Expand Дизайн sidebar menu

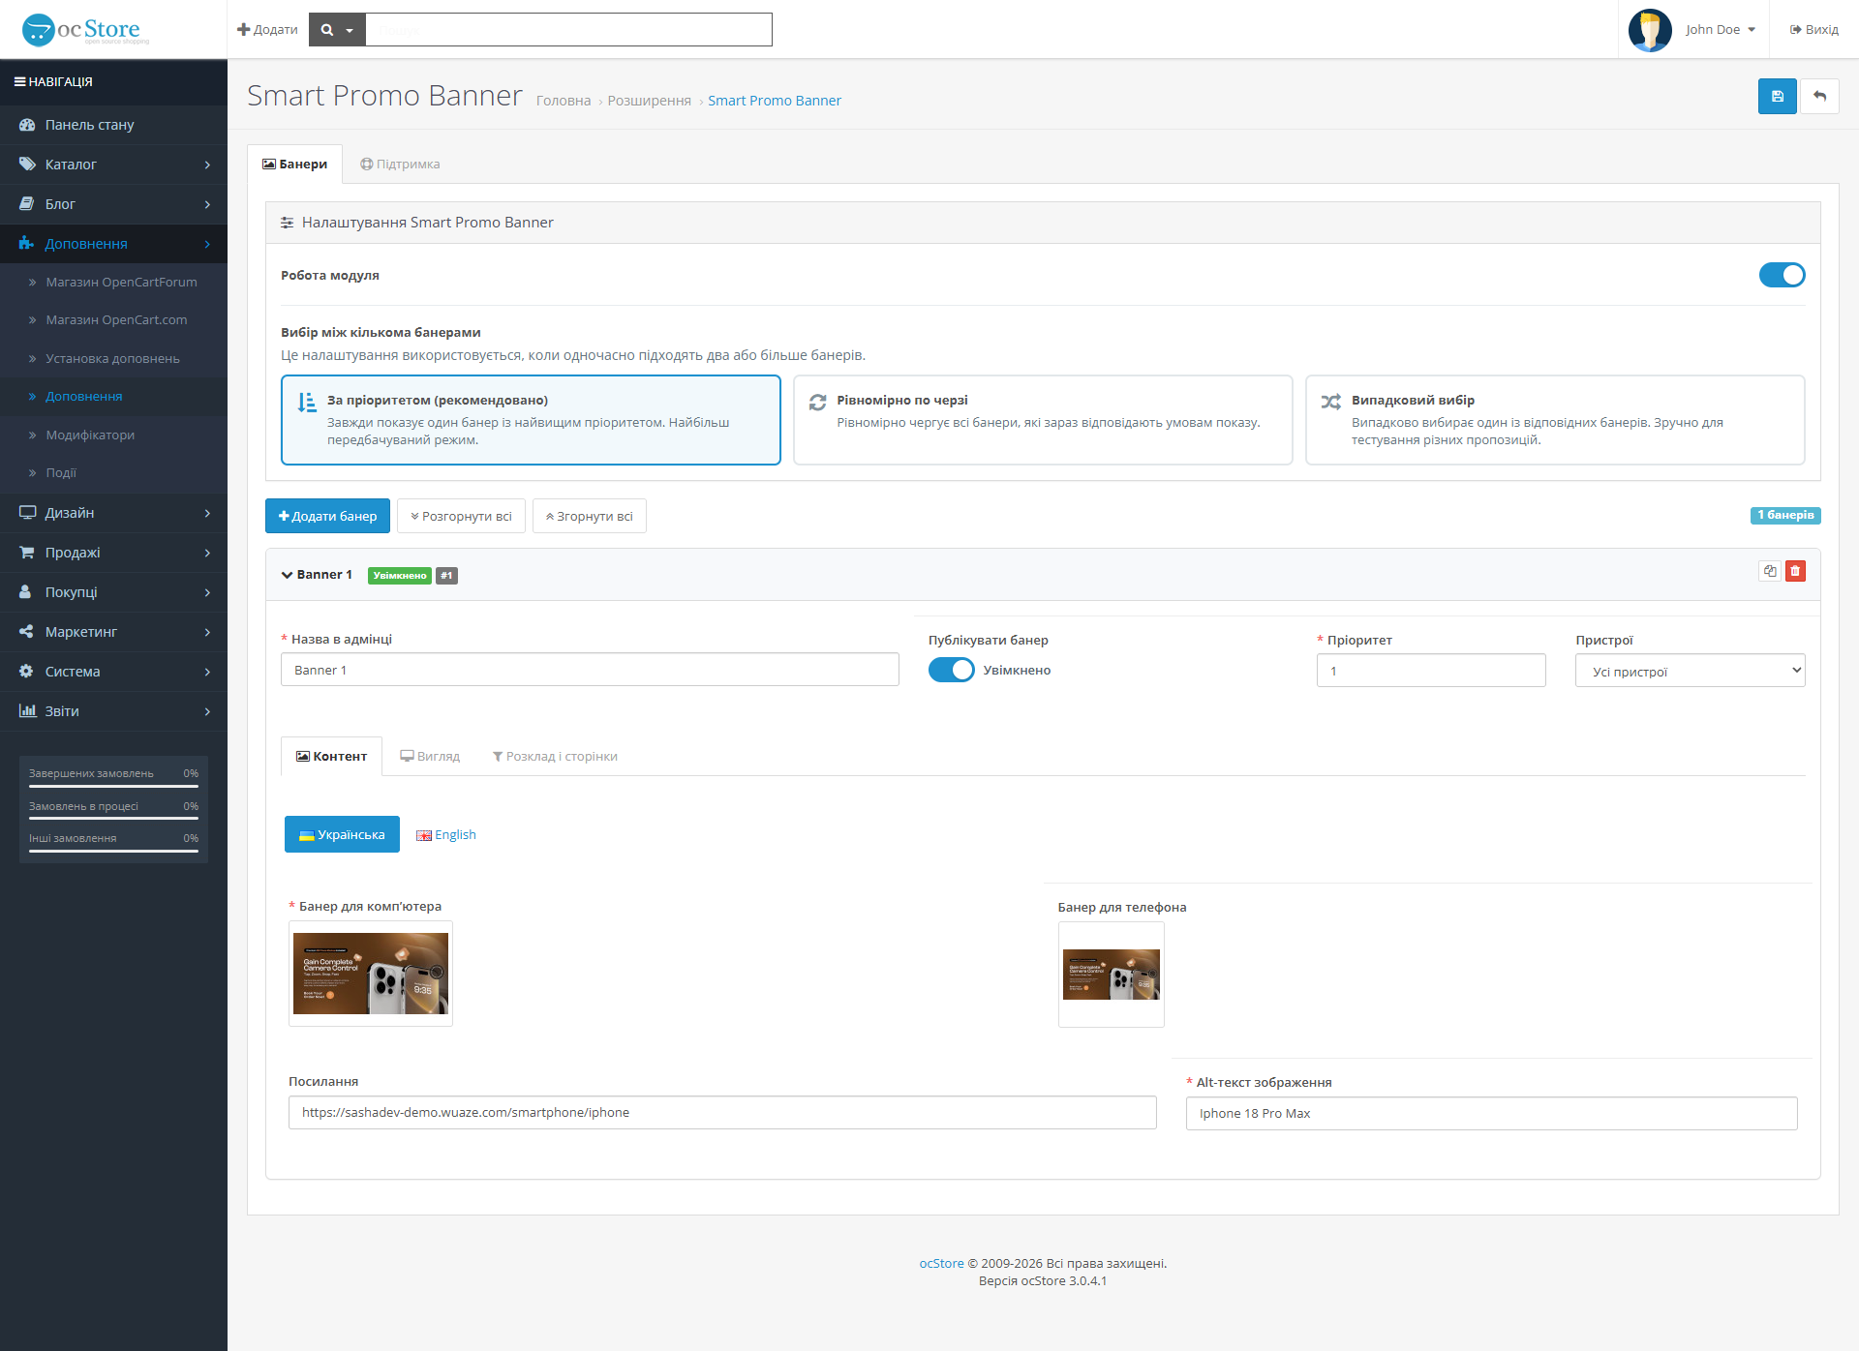113,513
